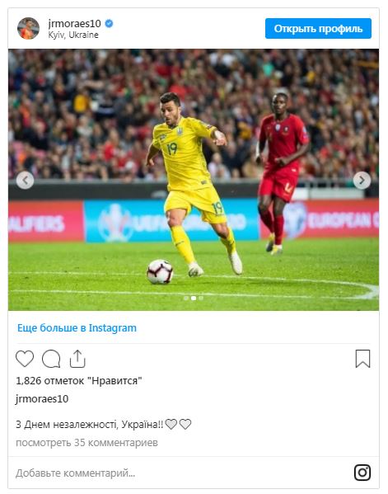The height and width of the screenshot is (494, 388).
Task: Show the previous photo in carousel
Action: click(26, 181)
